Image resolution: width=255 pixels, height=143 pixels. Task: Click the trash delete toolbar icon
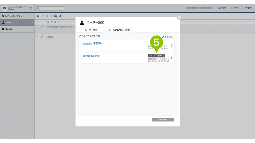pyautogui.click(x=47, y=16)
